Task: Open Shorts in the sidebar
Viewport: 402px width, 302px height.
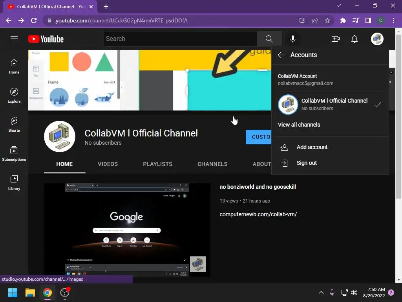Action: 14,125
